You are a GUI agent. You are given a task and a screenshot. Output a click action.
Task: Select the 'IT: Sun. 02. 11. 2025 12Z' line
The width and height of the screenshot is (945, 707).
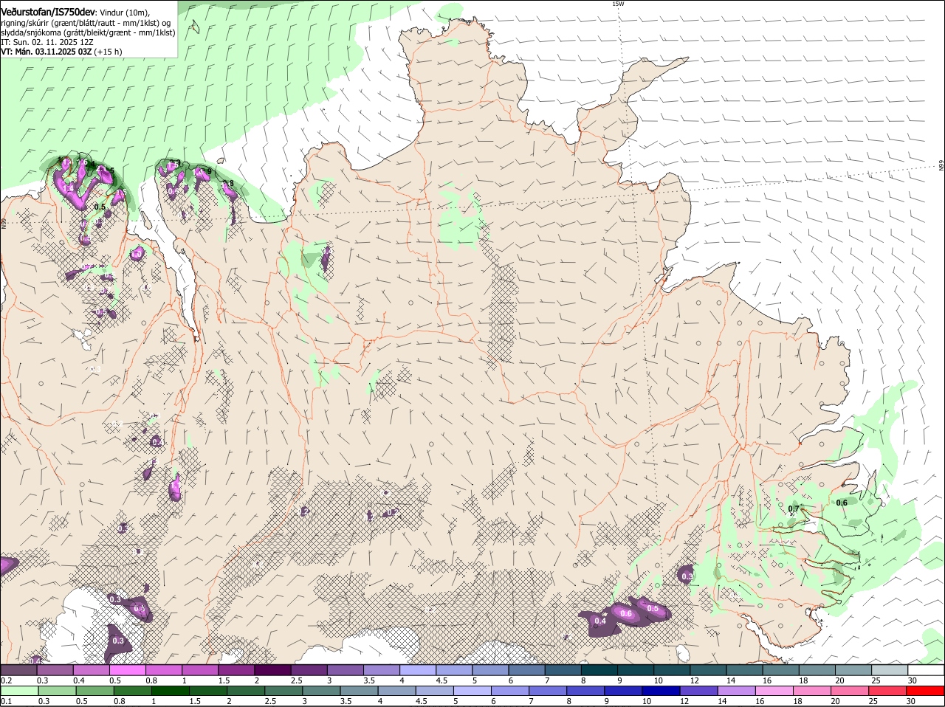point(47,42)
